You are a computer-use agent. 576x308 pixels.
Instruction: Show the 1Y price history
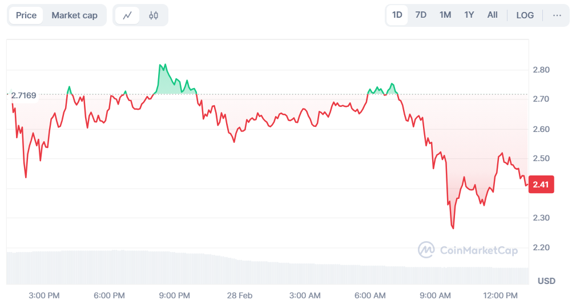469,15
